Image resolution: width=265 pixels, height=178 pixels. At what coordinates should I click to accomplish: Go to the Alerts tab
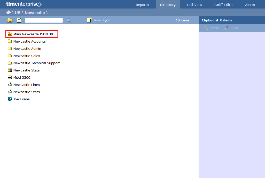pos(250,5)
